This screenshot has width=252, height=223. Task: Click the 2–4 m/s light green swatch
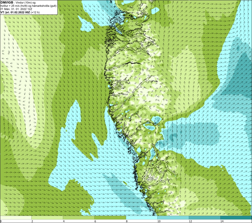tap(47, 217)
